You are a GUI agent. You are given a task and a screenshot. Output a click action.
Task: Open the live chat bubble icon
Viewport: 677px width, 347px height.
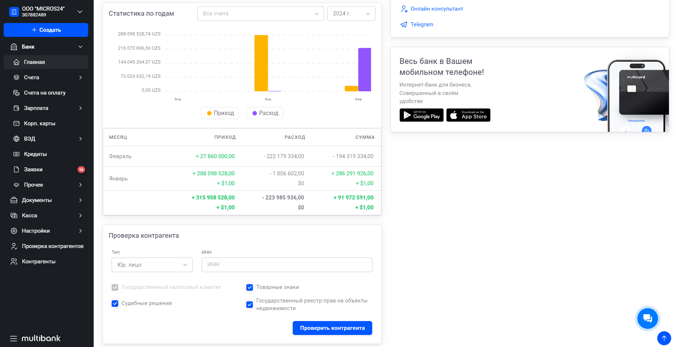click(x=647, y=319)
